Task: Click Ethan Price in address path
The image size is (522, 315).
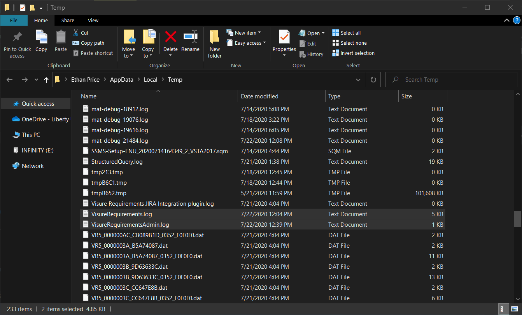Action: [85, 80]
